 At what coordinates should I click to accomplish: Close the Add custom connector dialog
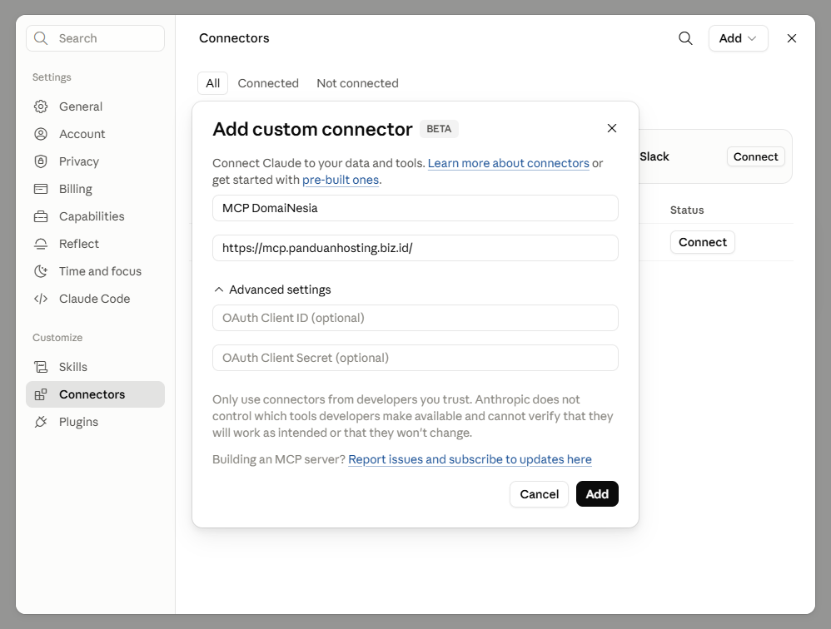point(611,128)
